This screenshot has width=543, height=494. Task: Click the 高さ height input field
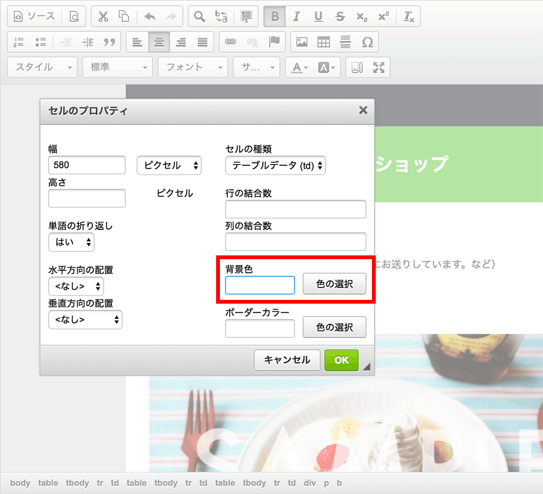point(87,198)
